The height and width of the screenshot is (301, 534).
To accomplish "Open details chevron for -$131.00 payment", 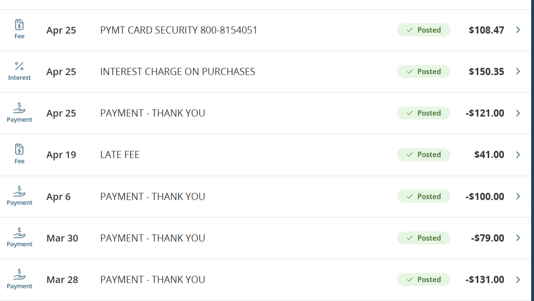I will 518,280.
